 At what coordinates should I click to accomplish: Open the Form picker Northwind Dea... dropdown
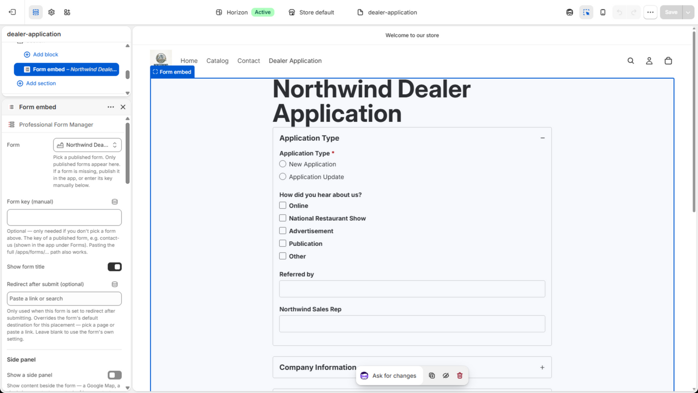(87, 145)
